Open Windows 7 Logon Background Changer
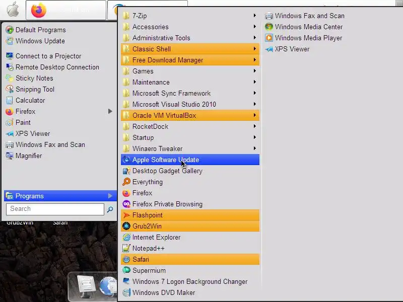The height and width of the screenshot is (302, 403). pos(190,281)
